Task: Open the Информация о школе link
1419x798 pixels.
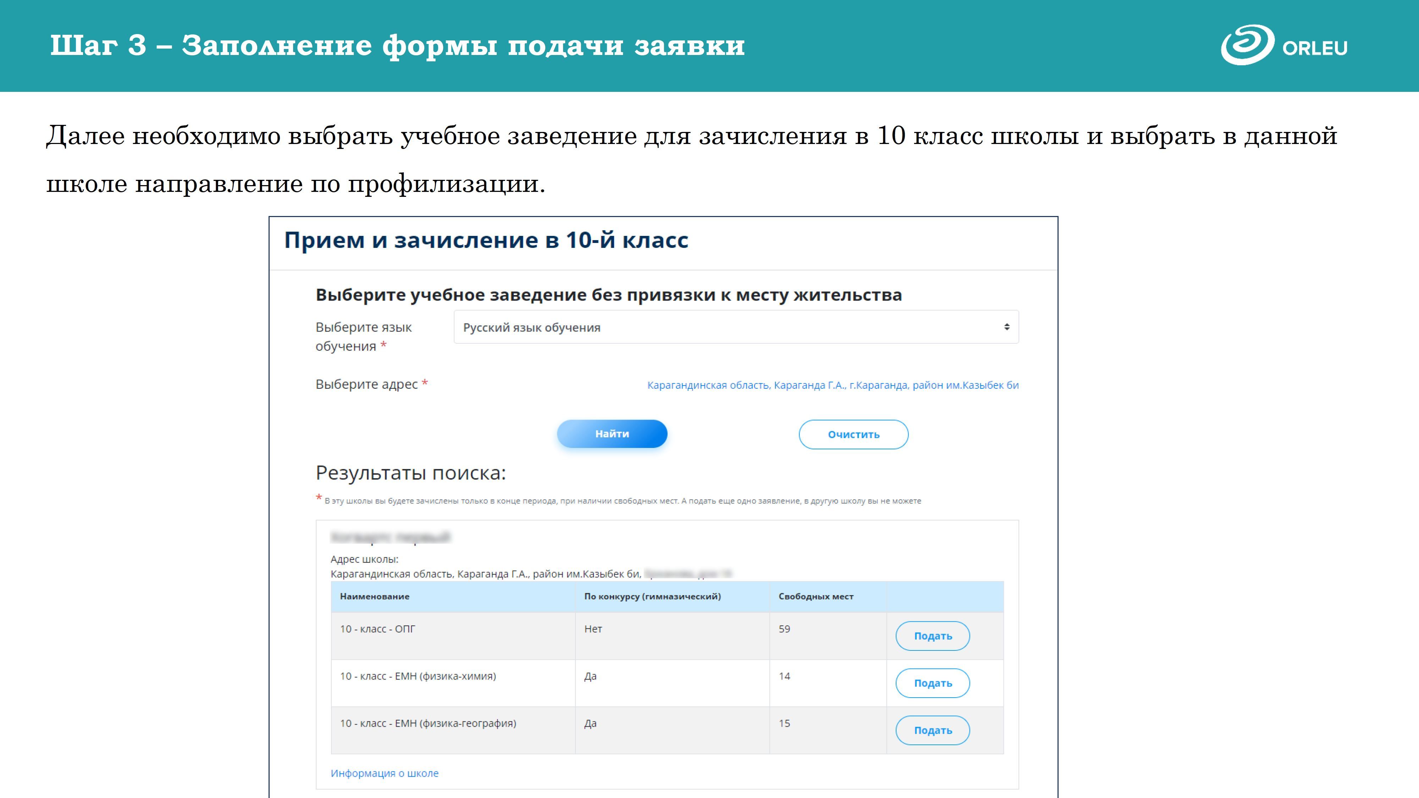Action: pos(385,773)
